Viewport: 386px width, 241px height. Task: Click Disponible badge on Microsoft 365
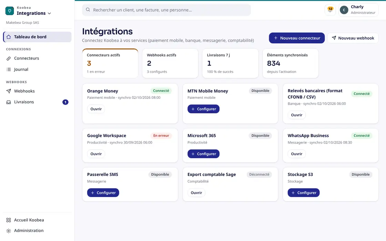[260, 136]
